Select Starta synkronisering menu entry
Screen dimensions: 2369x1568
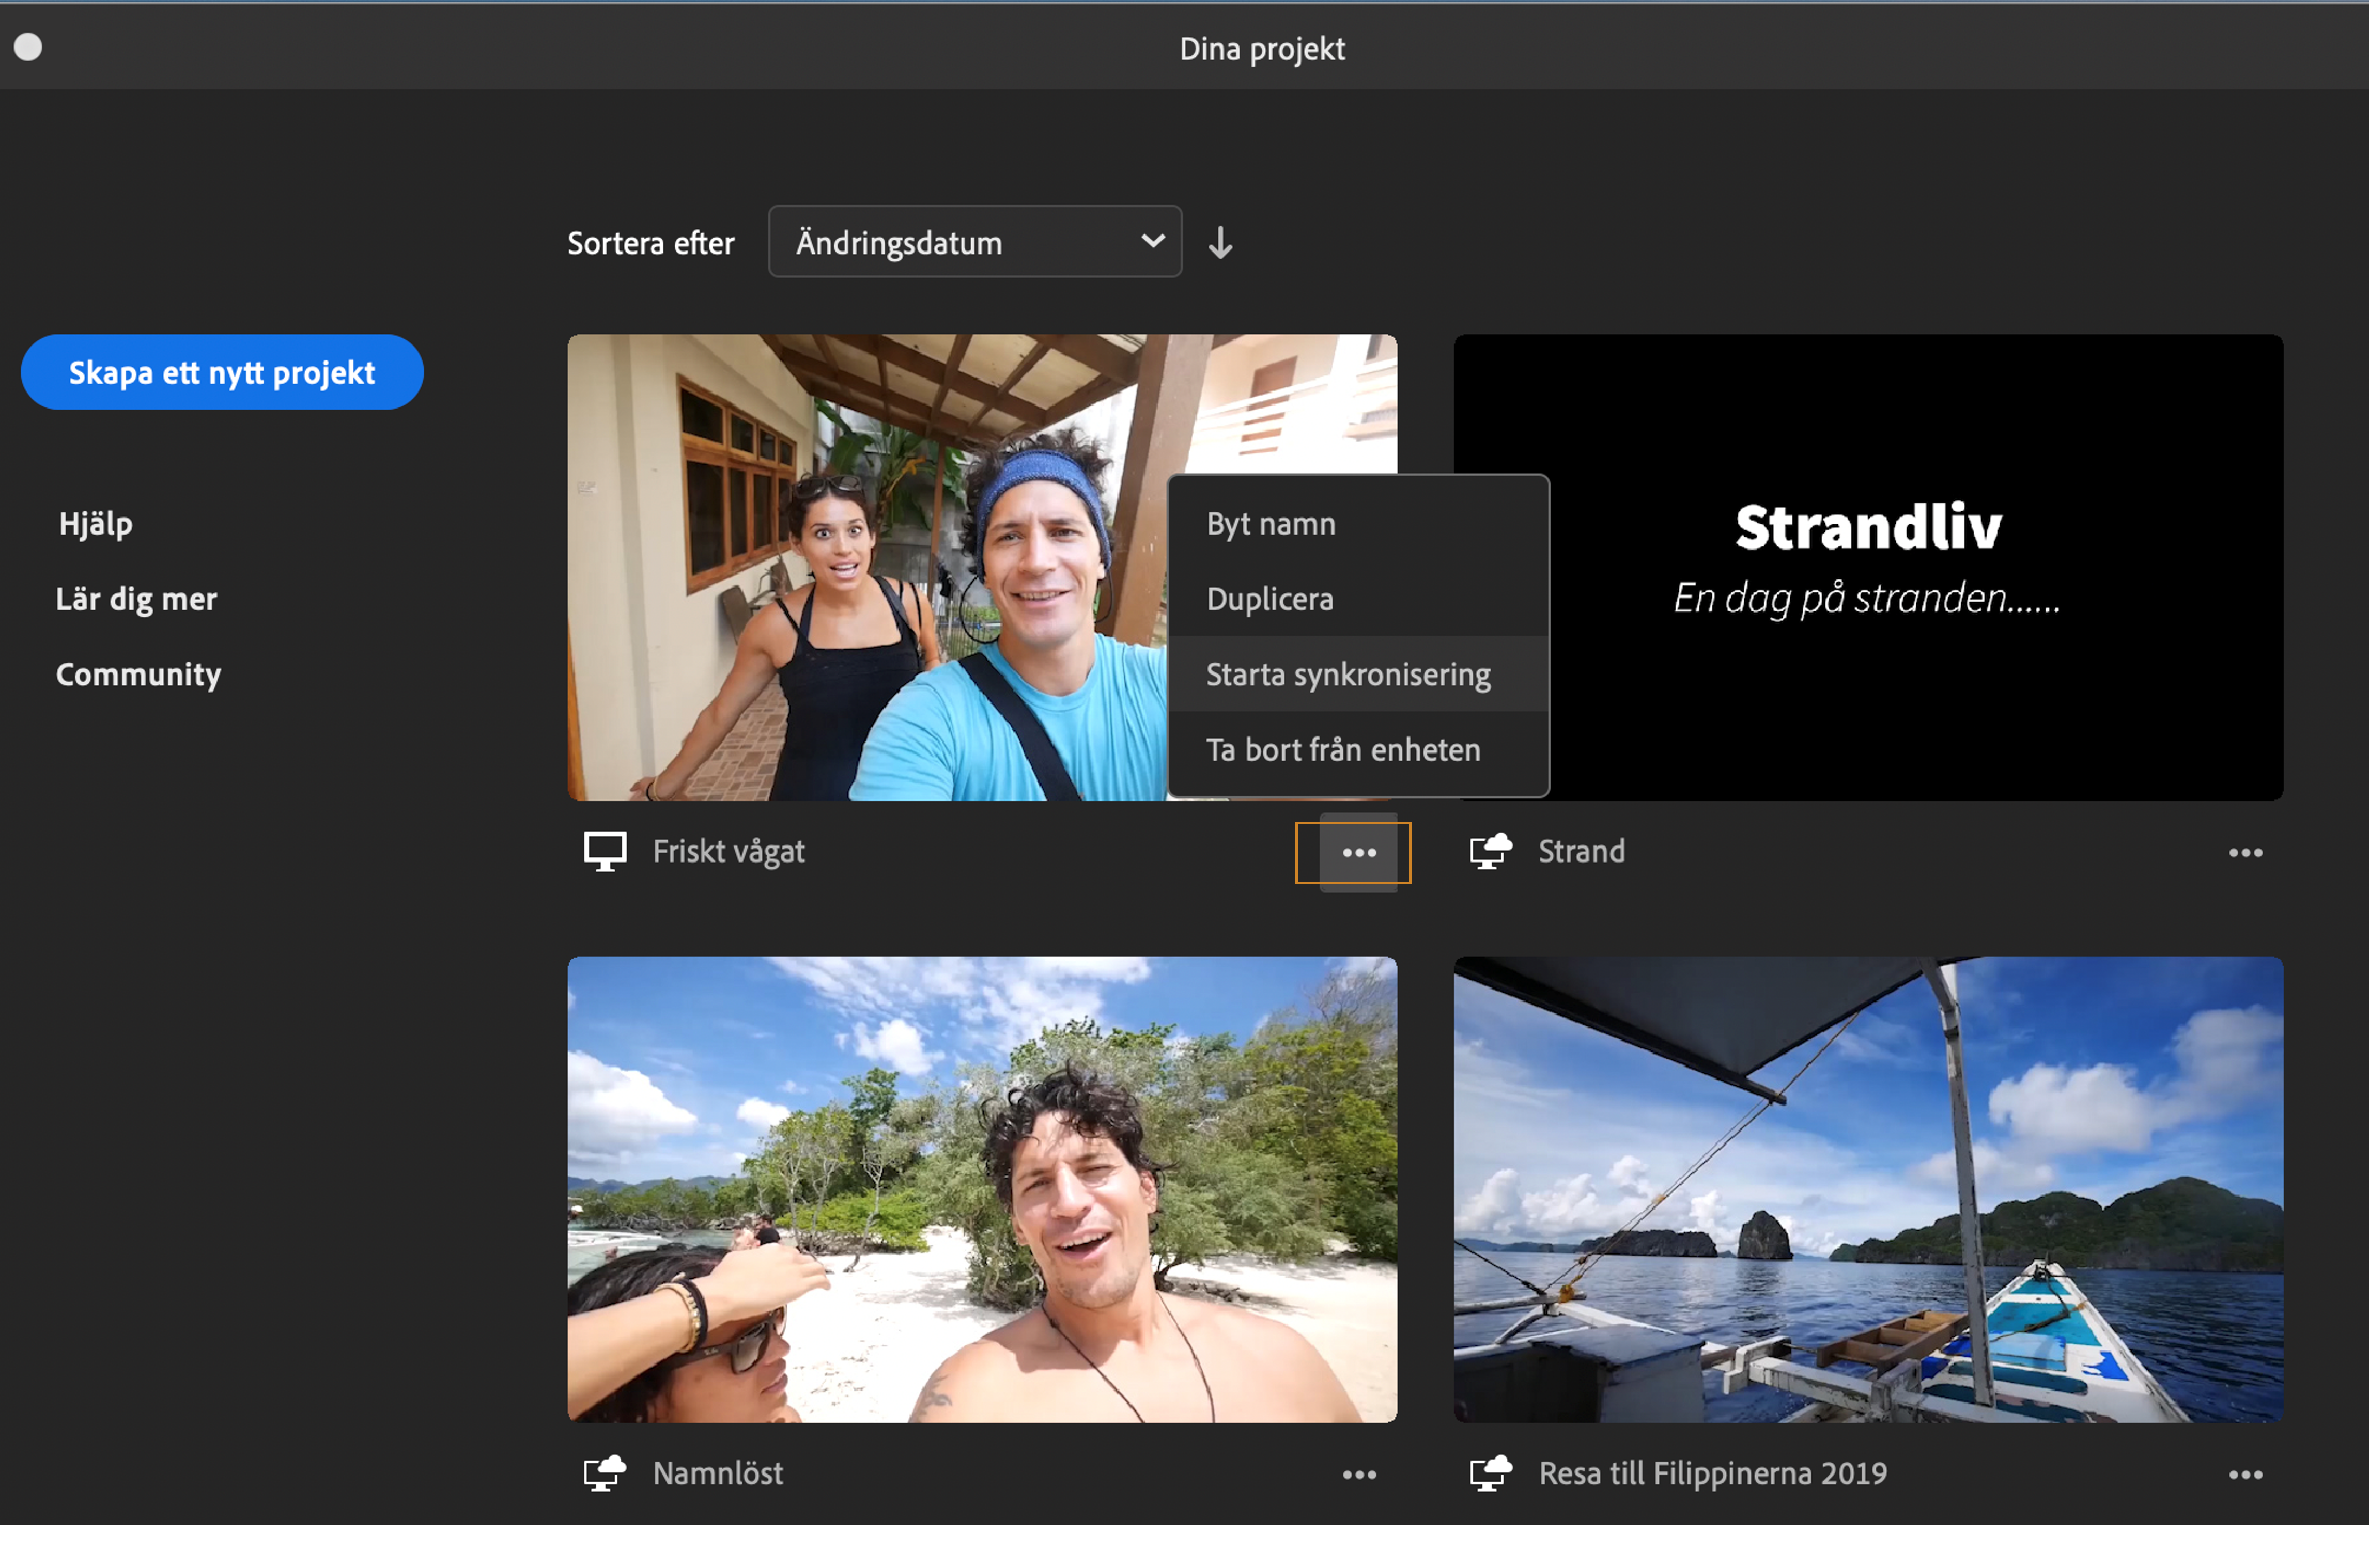click(x=1348, y=675)
